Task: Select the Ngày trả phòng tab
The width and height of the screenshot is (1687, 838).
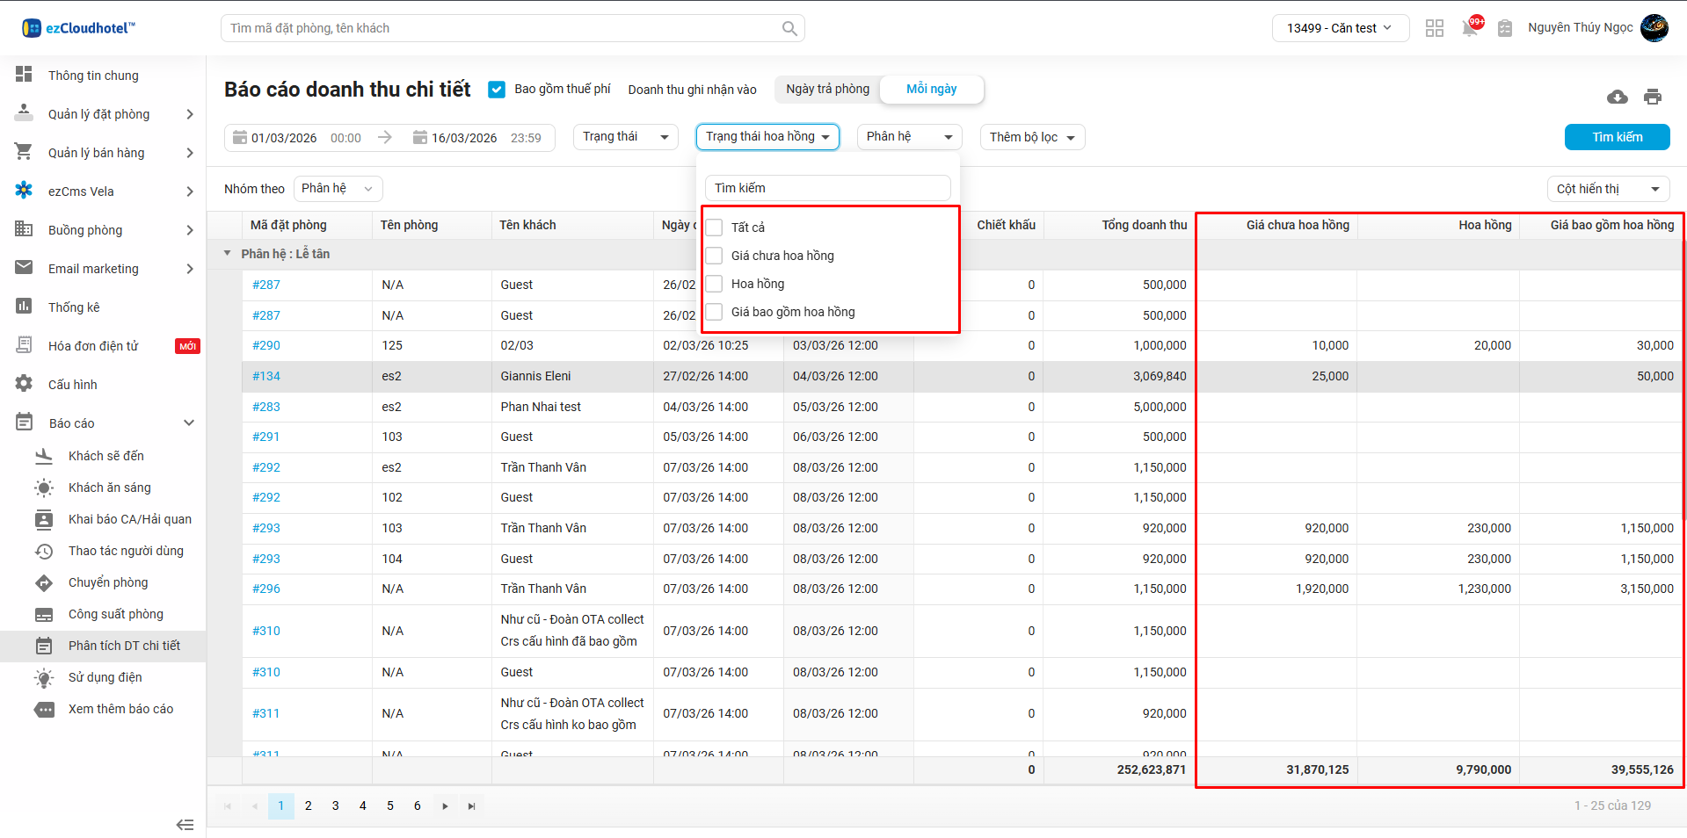Action: click(827, 89)
